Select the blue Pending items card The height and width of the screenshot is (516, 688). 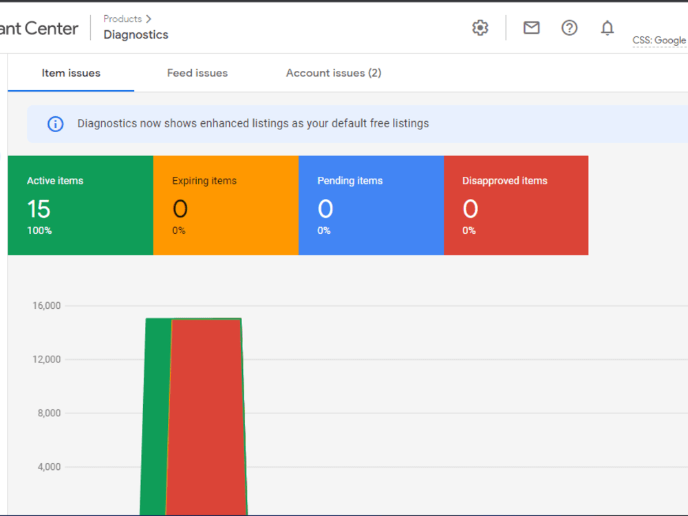[x=372, y=205]
